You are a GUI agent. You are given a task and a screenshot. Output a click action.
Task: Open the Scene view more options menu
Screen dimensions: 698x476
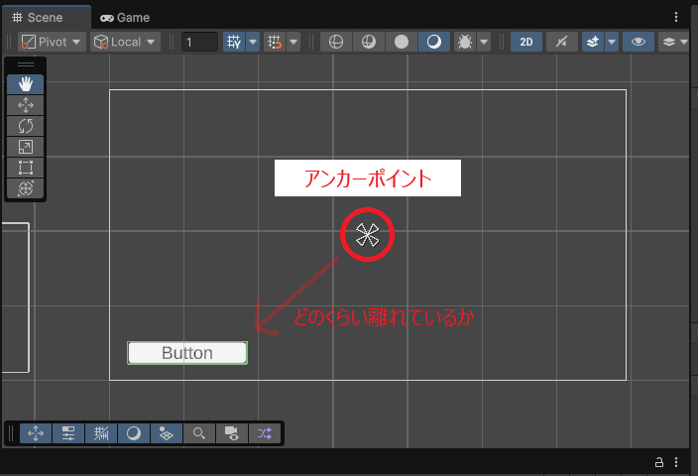click(x=676, y=17)
